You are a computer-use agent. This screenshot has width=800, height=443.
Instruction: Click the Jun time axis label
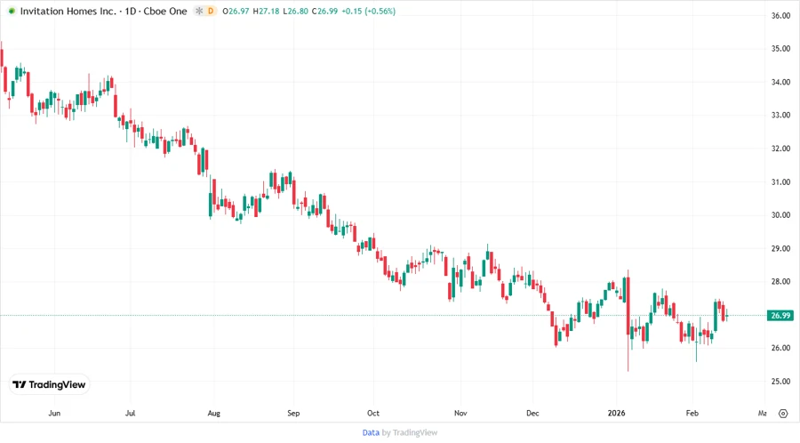tap(54, 413)
